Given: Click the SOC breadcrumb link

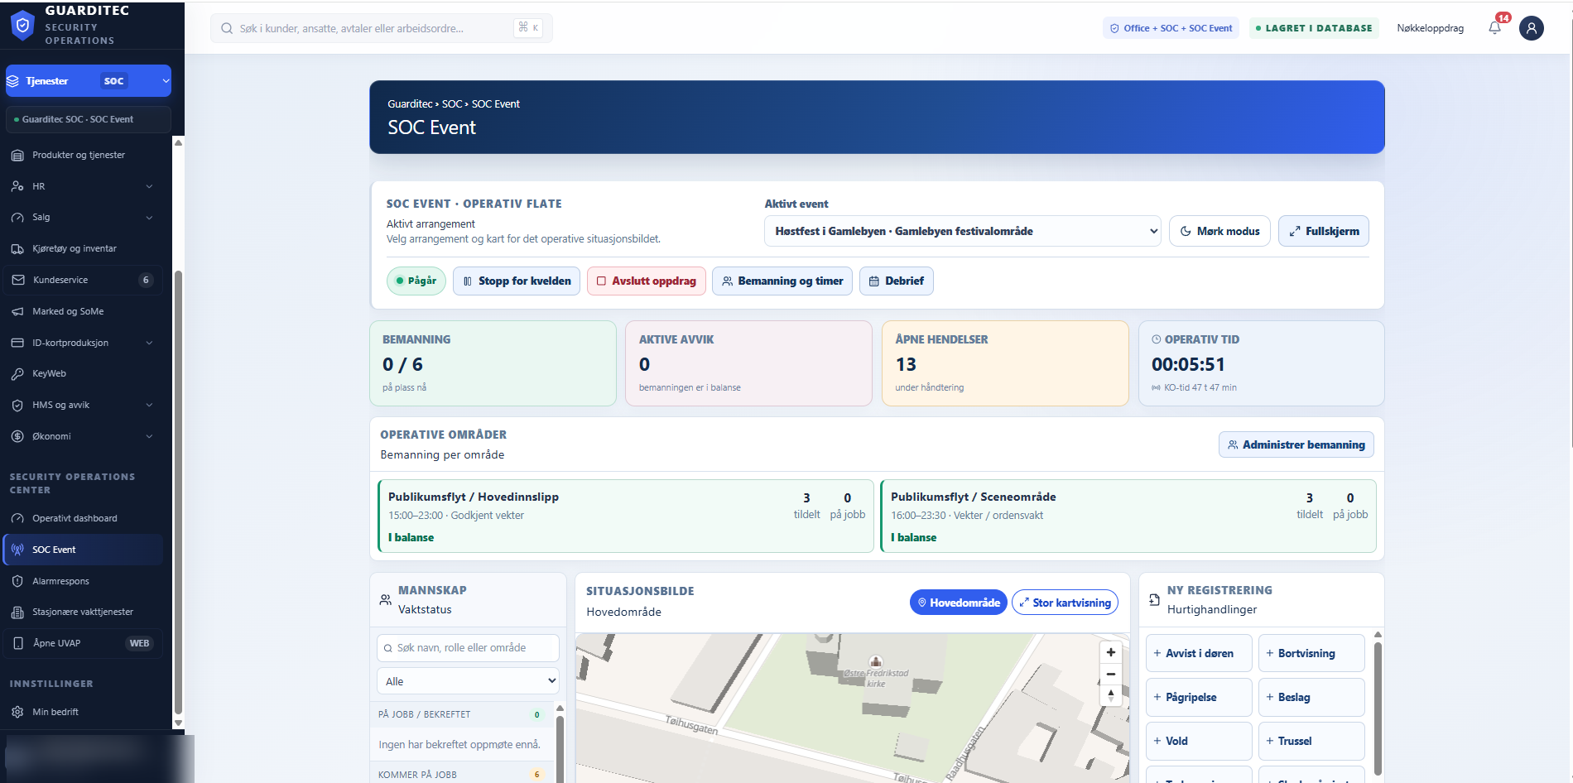Looking at the screenshot, I should click(x=451, y=103).
